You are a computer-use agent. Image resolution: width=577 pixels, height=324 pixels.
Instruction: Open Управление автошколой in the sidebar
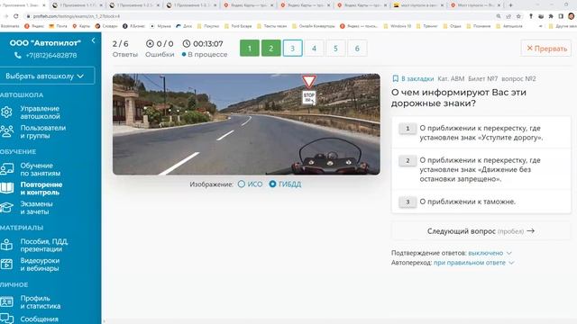point(40,112)
